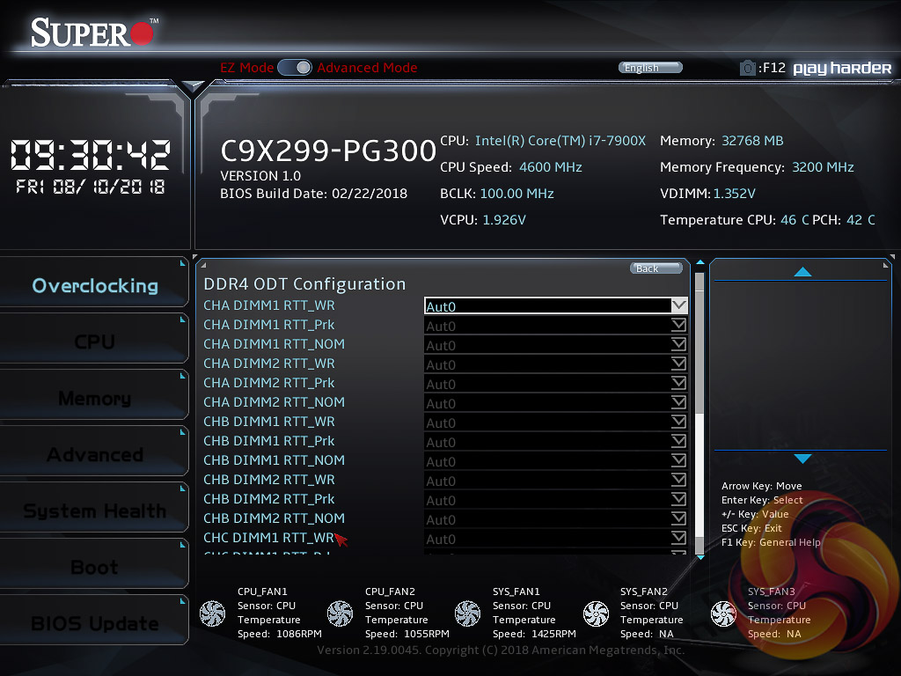The height and width of the screenshot is (676, 901).
Task: Click the SYS_FAN2 fan icon
Action: (x=596, y=614)
